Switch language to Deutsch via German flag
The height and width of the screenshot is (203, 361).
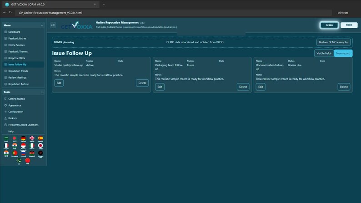click(23, 139)
